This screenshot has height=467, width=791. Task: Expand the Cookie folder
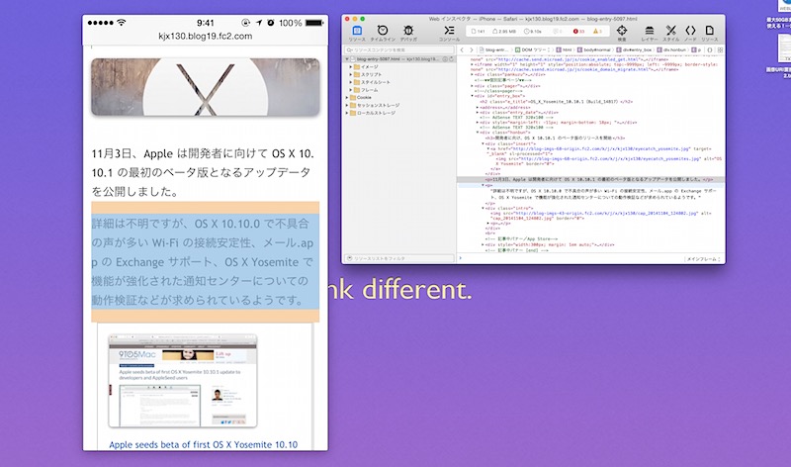coord(347,97)
